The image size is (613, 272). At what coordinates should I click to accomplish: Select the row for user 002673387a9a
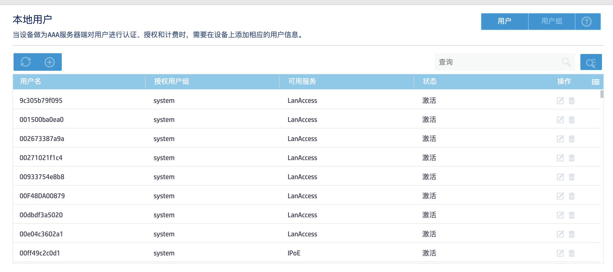click(x=42, y=139)
